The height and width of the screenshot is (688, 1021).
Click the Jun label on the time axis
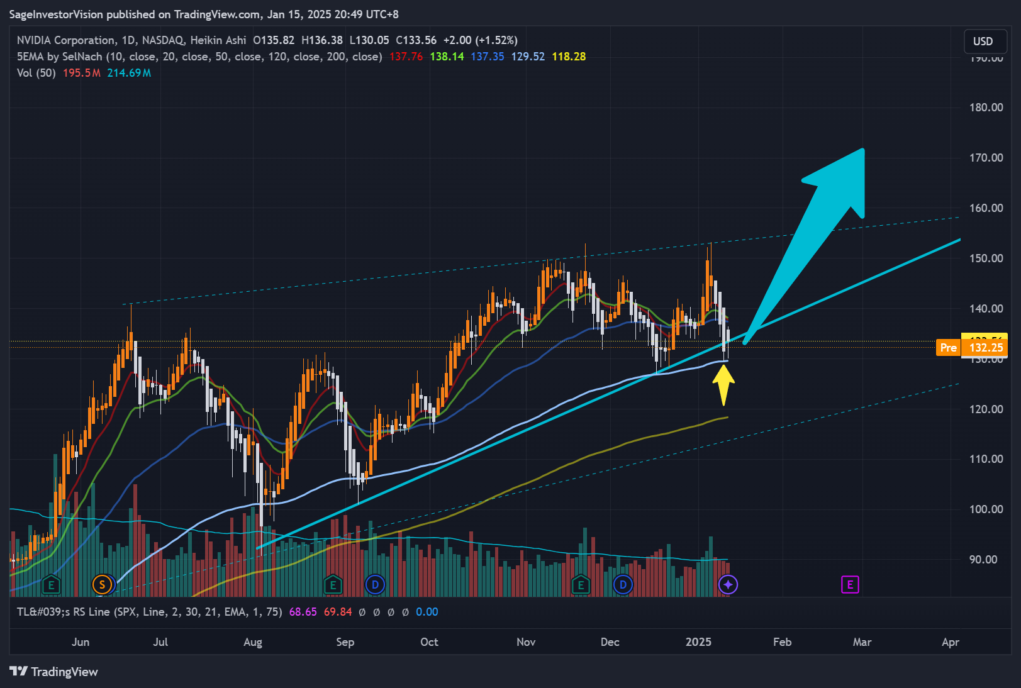tap(81, 642)
